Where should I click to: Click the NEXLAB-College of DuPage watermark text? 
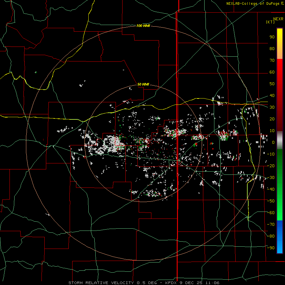[x=255, y=3]
